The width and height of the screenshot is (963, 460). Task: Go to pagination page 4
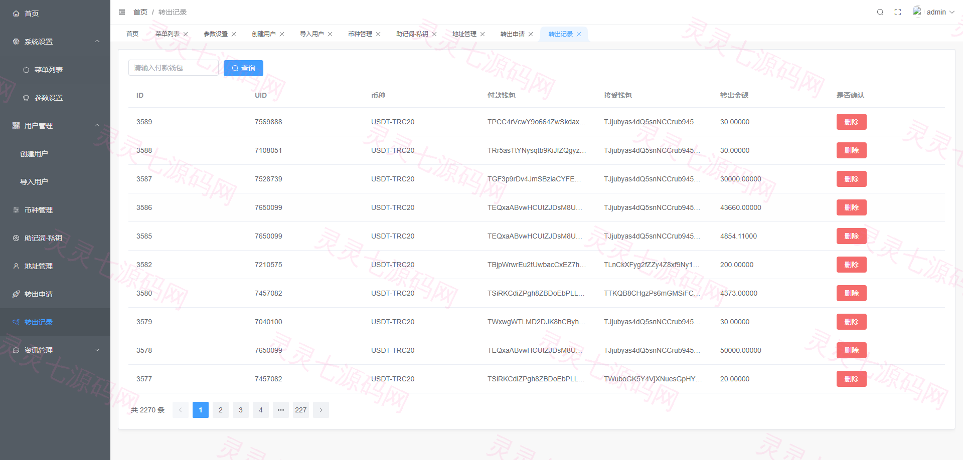click(x=261, y=410)
